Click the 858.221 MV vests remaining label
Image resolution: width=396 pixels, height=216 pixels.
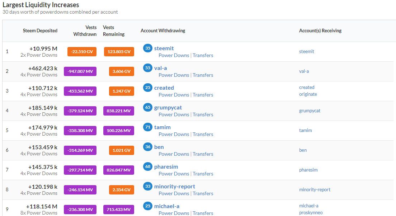click(119, 111)
